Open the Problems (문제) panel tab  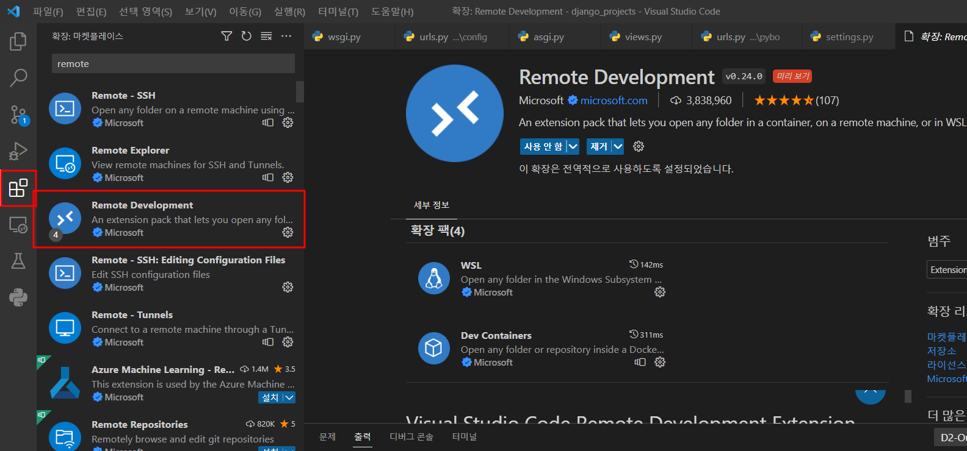click(328, 436)
